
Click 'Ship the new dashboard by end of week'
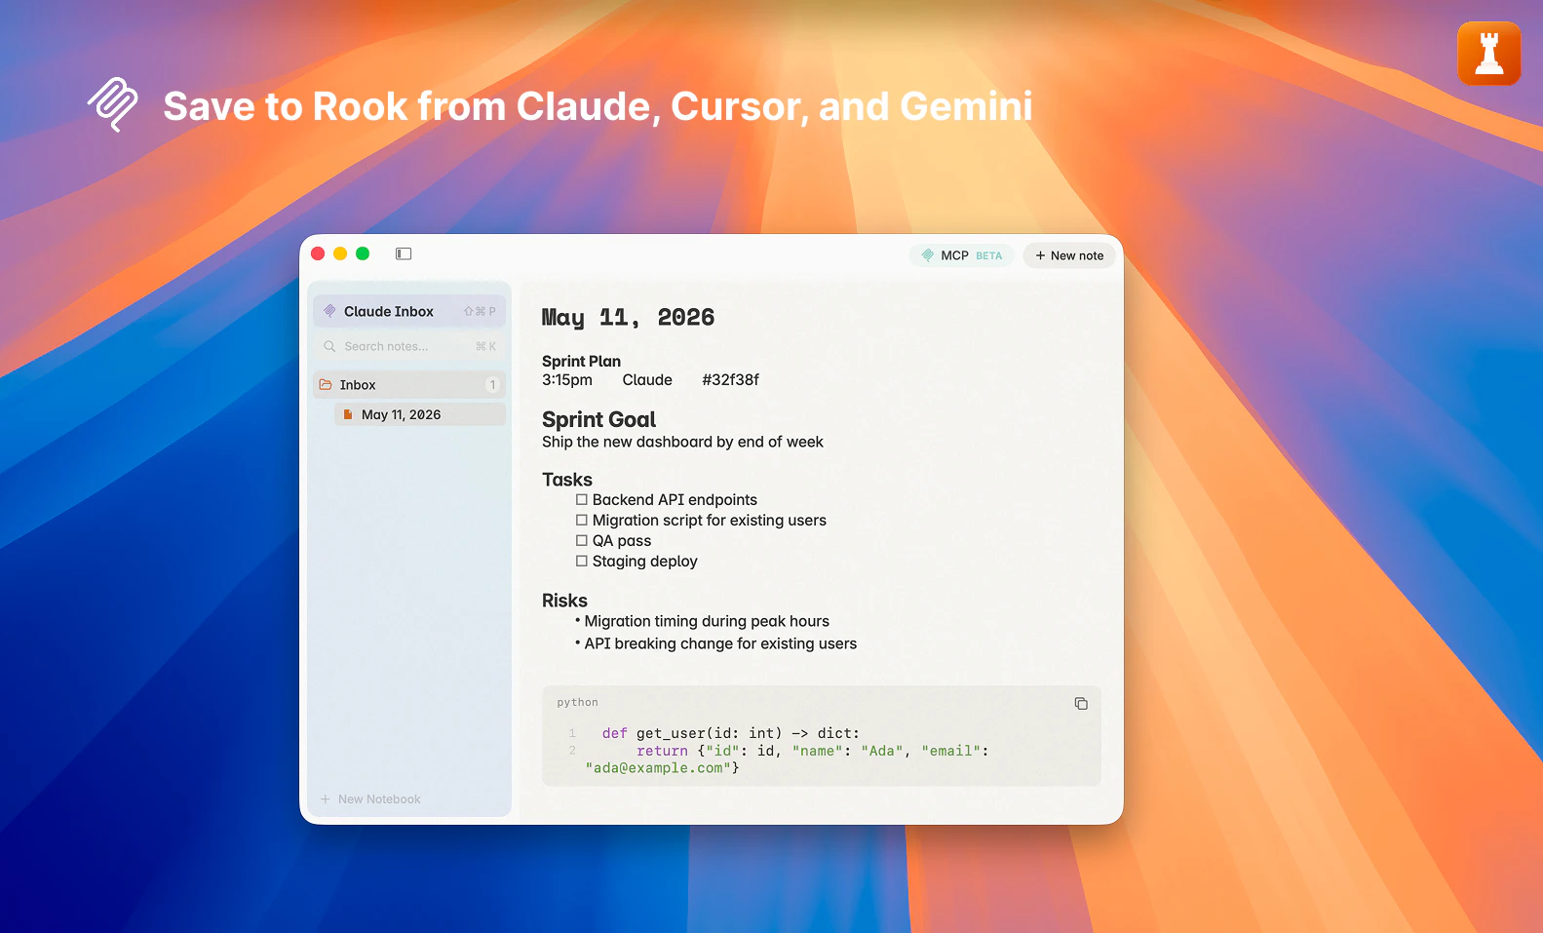682,442
